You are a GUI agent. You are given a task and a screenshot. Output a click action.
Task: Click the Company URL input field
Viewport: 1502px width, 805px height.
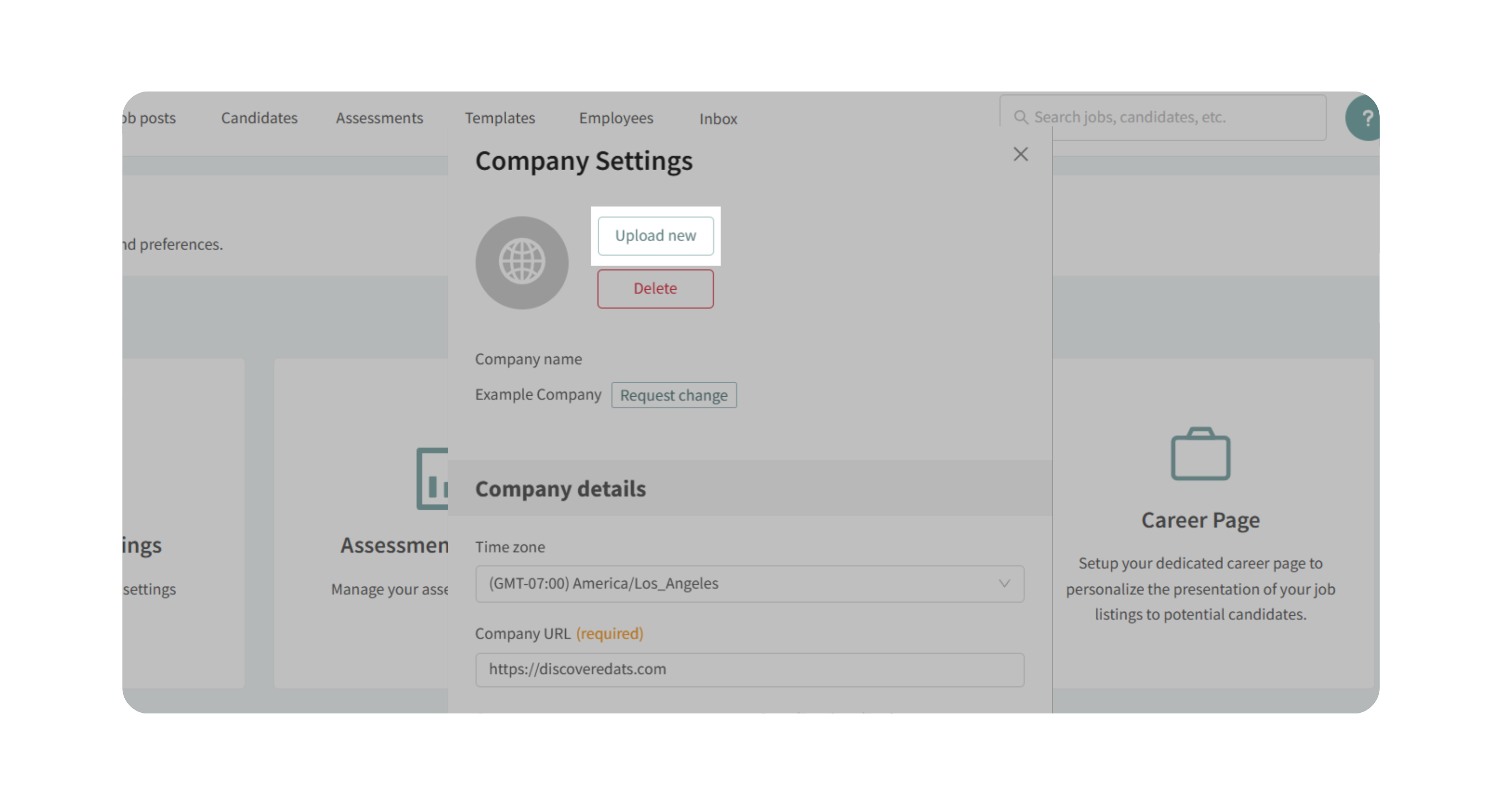pos(748,669)
